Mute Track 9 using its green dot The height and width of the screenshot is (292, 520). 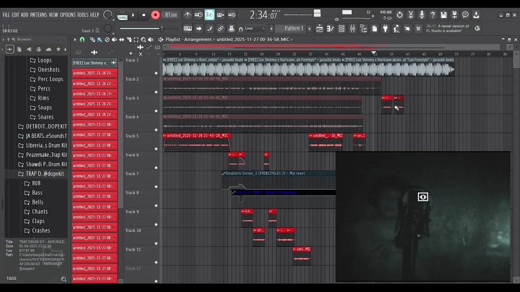coord(156,225)
